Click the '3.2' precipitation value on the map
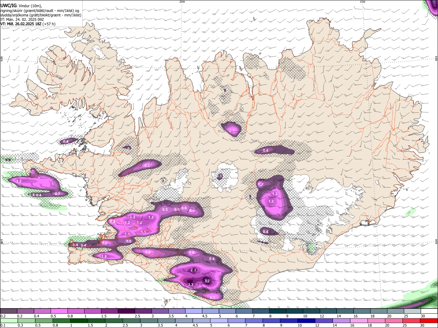This screenshot has width=438, height=328. (207, 281)
